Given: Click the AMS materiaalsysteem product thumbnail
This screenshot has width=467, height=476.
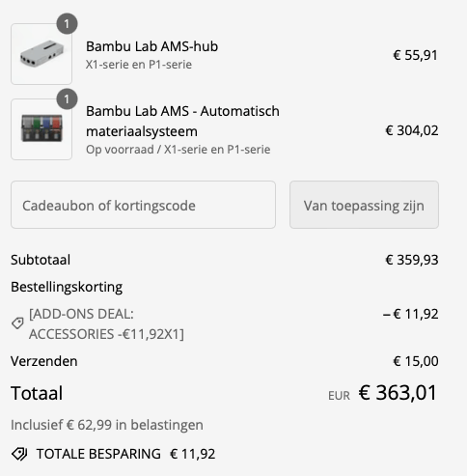Looking at the screenshot, I should coord(41,129).
